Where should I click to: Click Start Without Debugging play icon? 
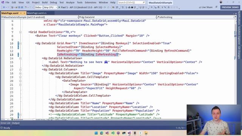(x=105, y=7)
